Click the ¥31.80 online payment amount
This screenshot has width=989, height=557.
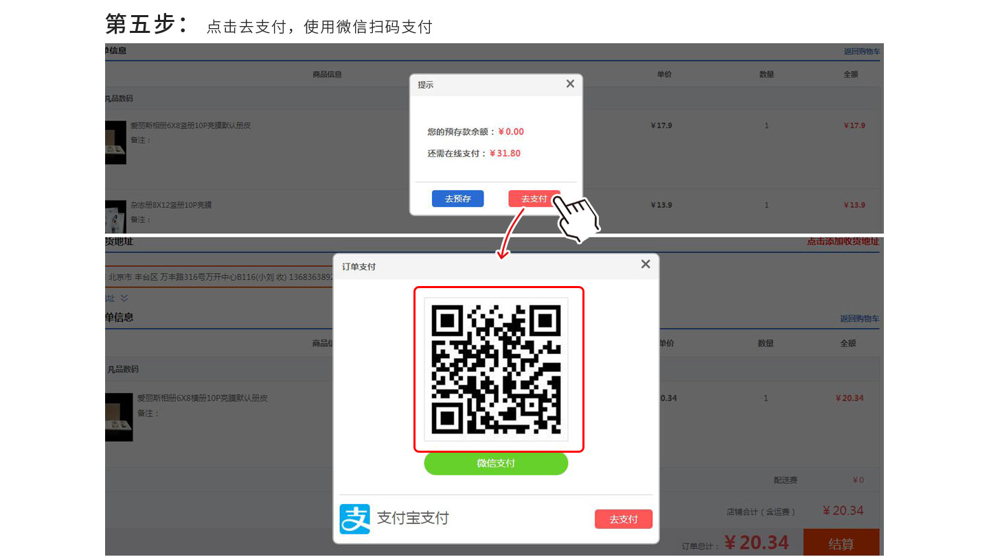(505, 154)
